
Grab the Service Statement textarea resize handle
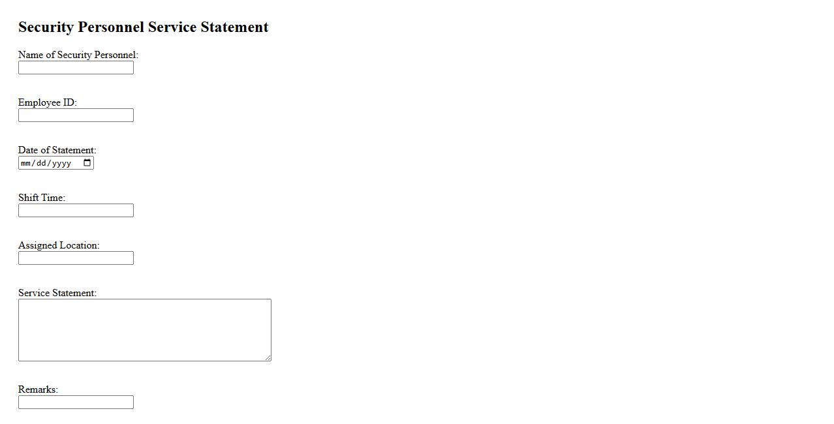click(268, 357)
